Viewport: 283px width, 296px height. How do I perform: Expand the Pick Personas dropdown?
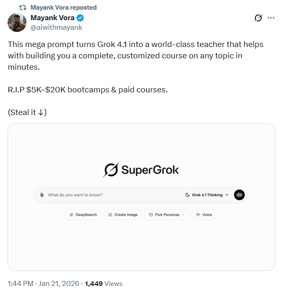point(167,215)
